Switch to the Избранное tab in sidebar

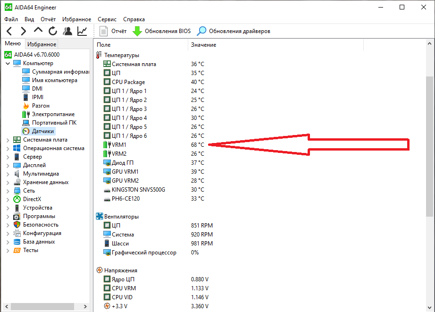point(42,44)
